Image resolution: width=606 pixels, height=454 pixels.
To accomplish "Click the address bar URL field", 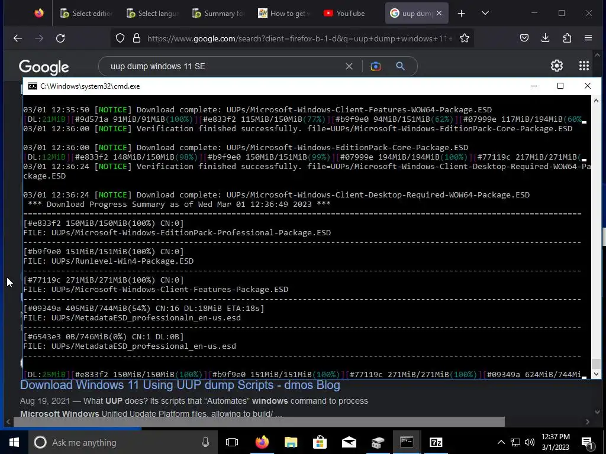I will pos(299,38).
